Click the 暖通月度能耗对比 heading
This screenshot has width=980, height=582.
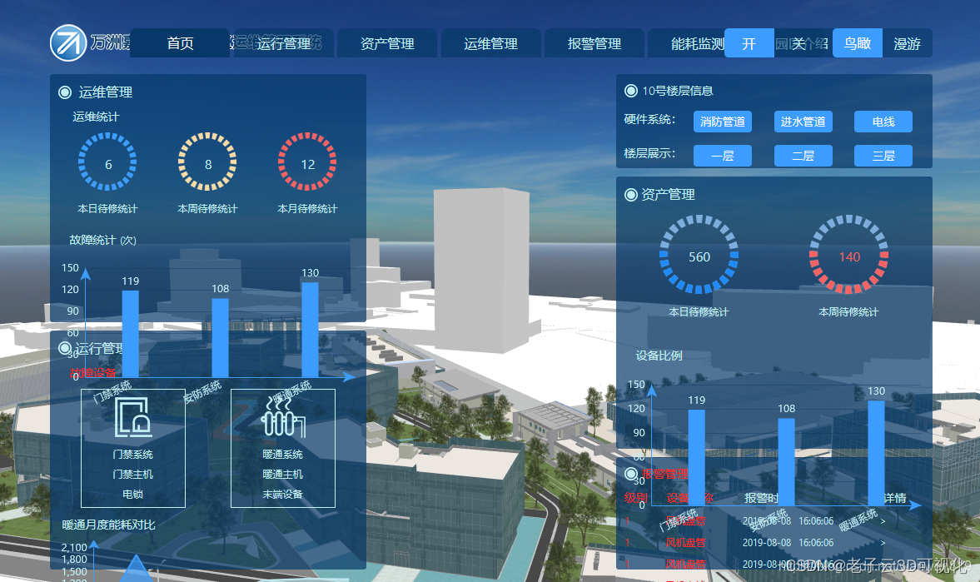109,525
